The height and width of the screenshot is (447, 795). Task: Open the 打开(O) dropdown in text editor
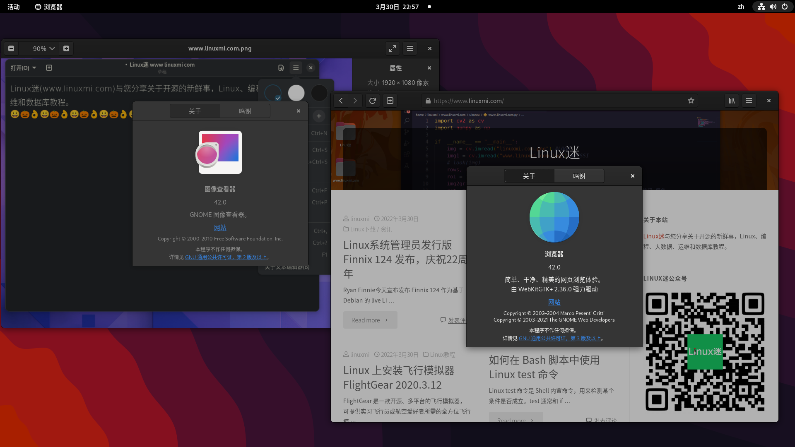[23, 68]
